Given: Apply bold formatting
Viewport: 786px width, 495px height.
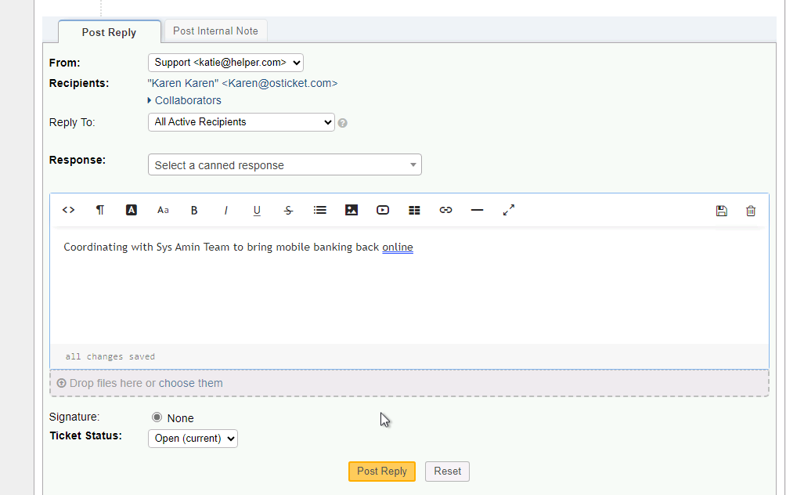Looking at the screenshot, I should (194, 211).
